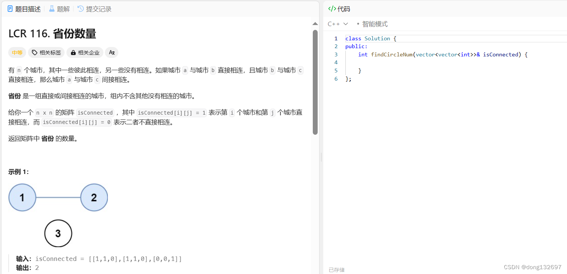The height and width of the screenshot is (274, 567).
Task: Switch to the 题解 tab
Action: coord(59,9)
